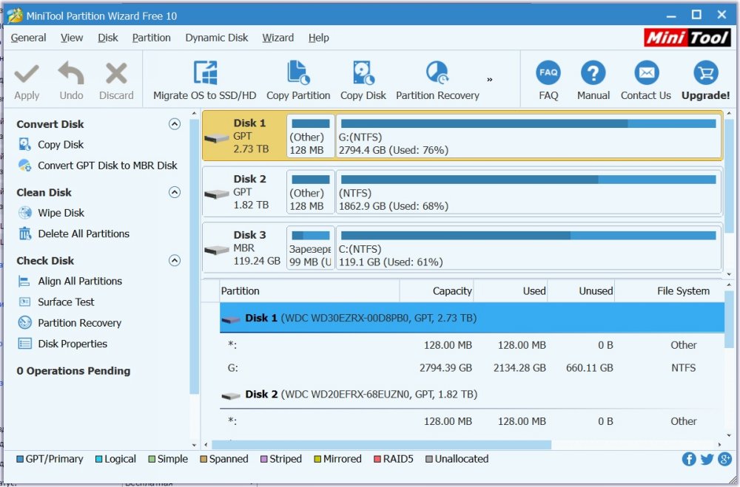Click Convert GPT Disk to MBR Disk
740x487 pixels.
click(x=107, y=166)
